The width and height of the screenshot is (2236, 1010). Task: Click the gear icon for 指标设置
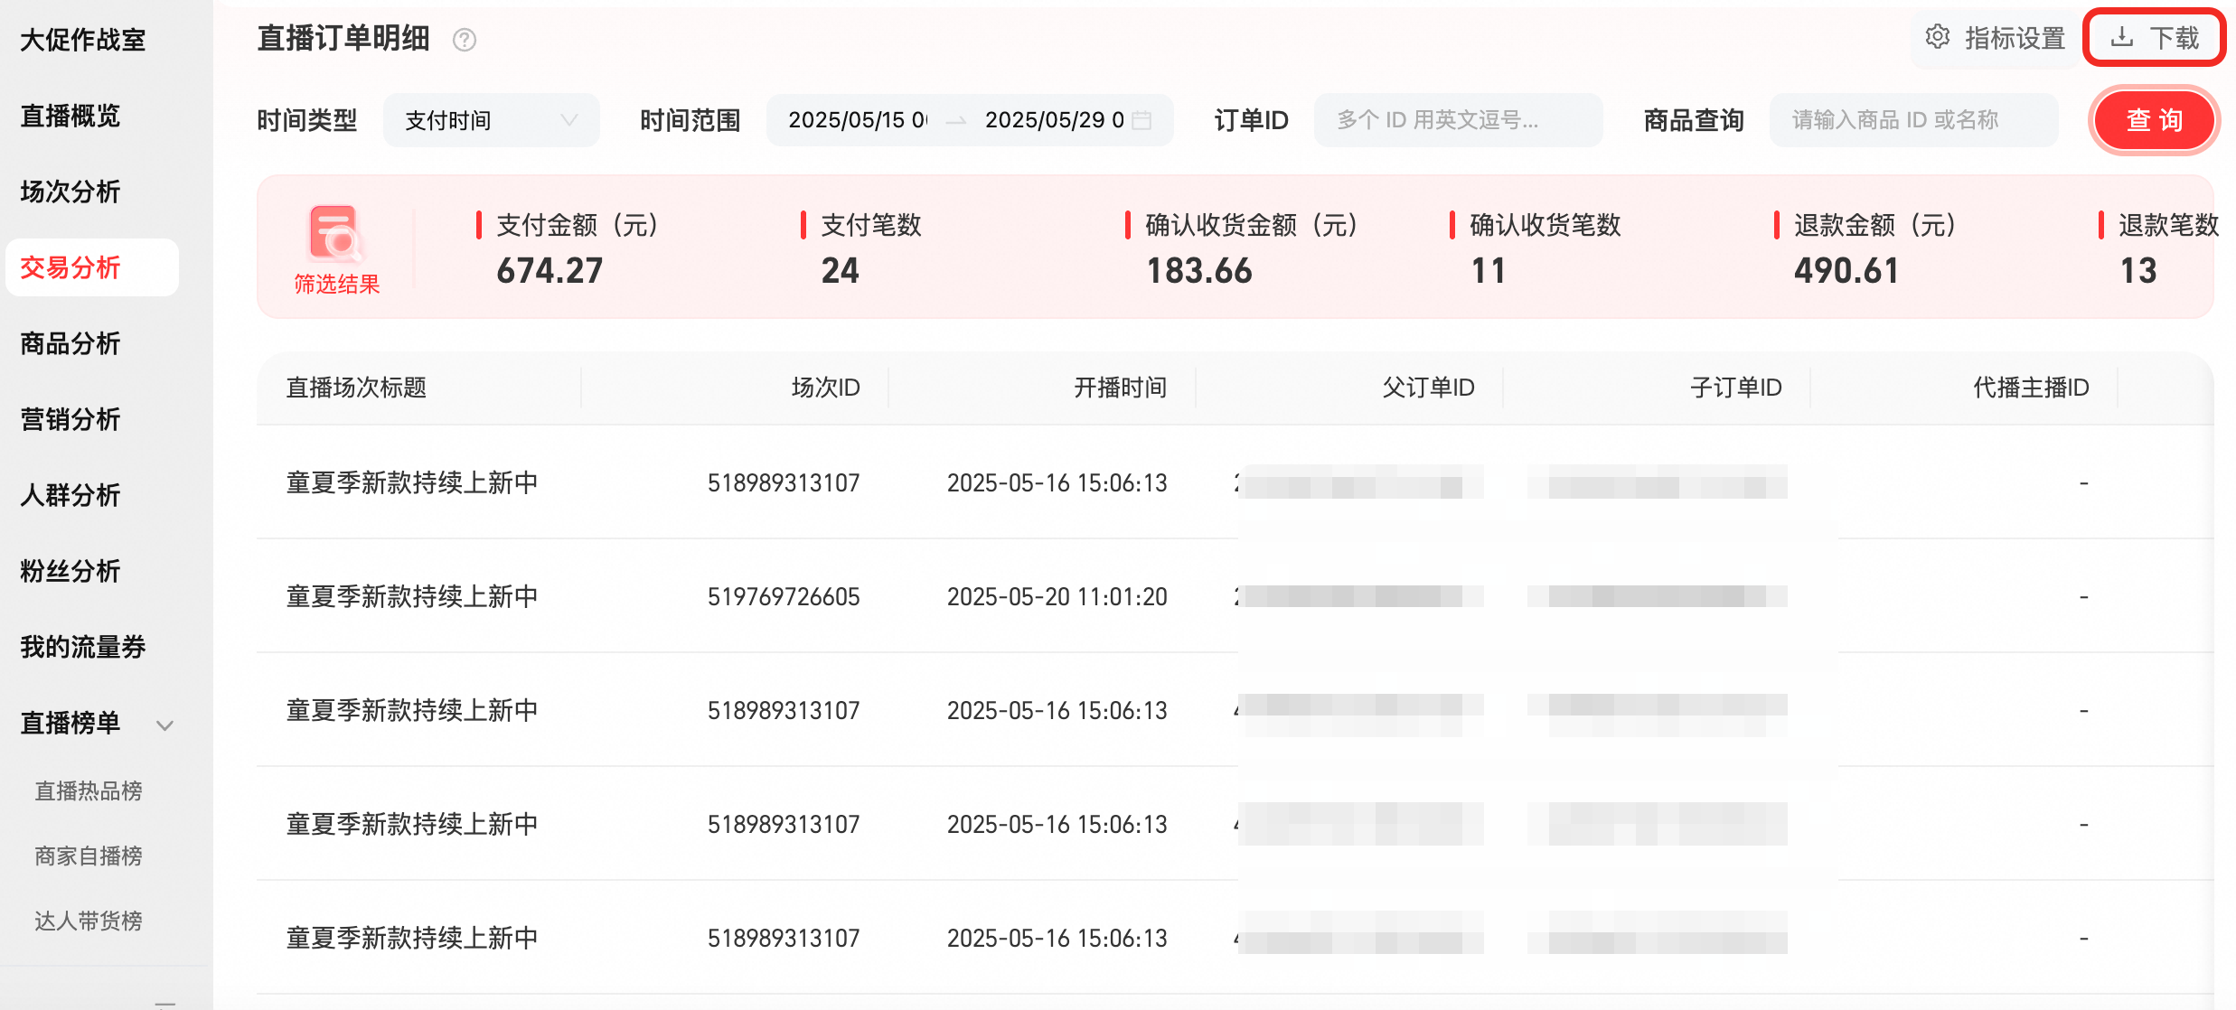pos(1937,37)
